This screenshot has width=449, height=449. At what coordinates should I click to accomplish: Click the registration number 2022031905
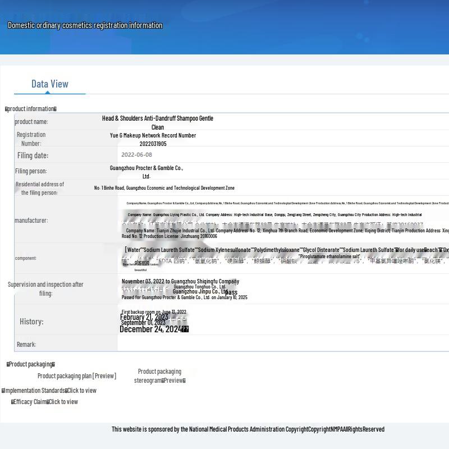tap(153, 144)
